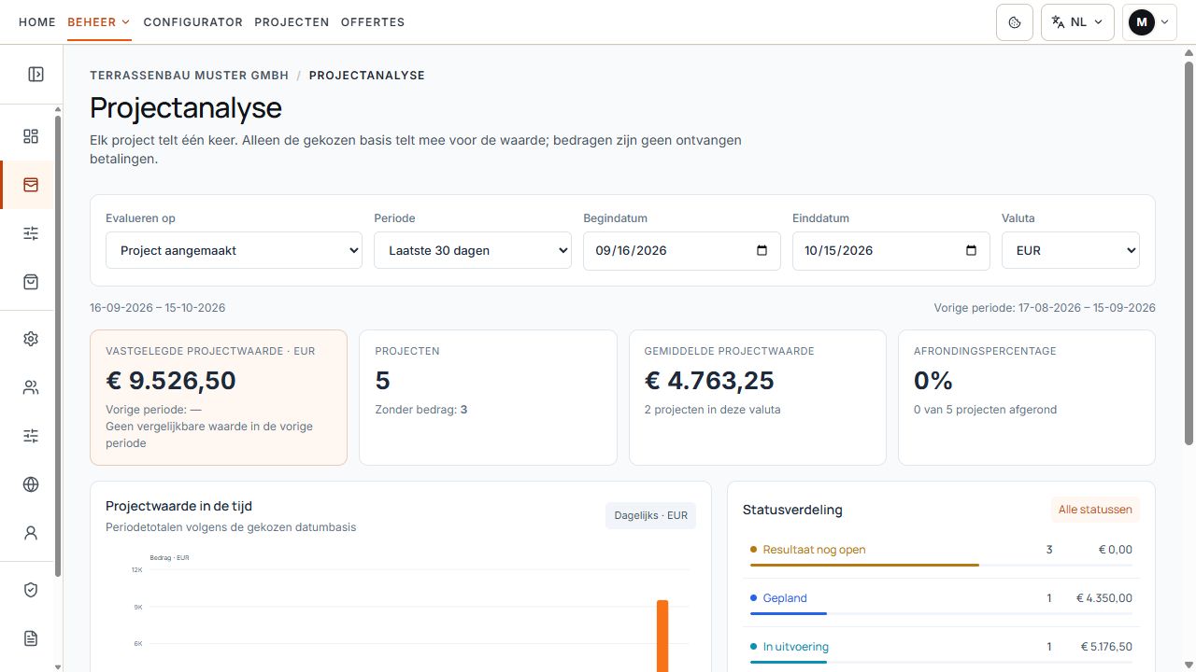
Task: Click the orange bar in the chart
Action: click(x=662, y=636)
